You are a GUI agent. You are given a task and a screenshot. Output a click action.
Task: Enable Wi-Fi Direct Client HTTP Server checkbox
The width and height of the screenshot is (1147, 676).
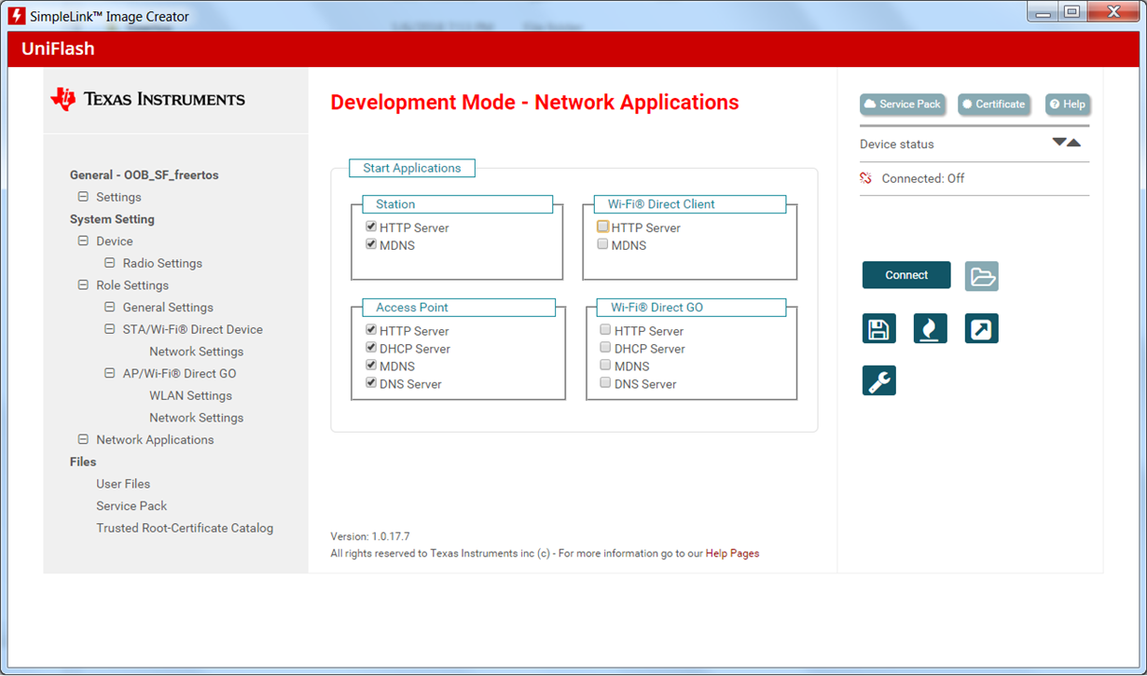(x=603, y=227)
